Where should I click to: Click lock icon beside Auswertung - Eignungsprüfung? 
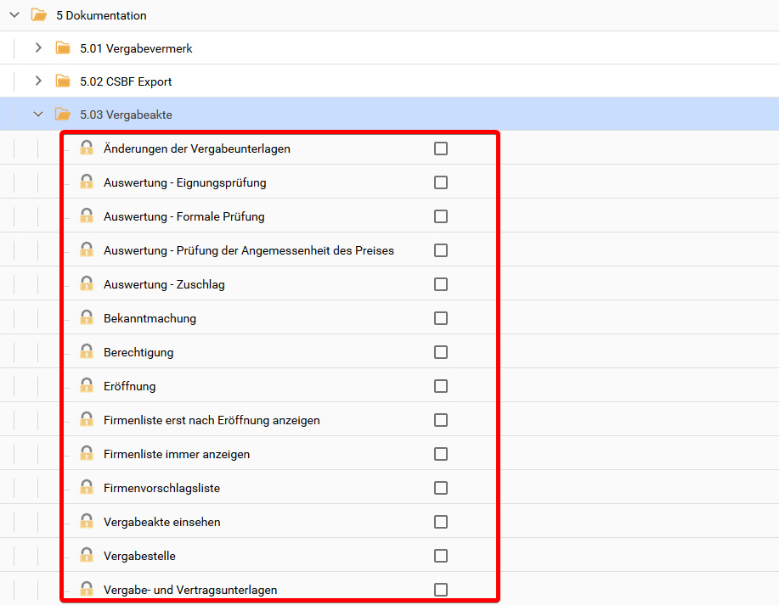(87, 181)
